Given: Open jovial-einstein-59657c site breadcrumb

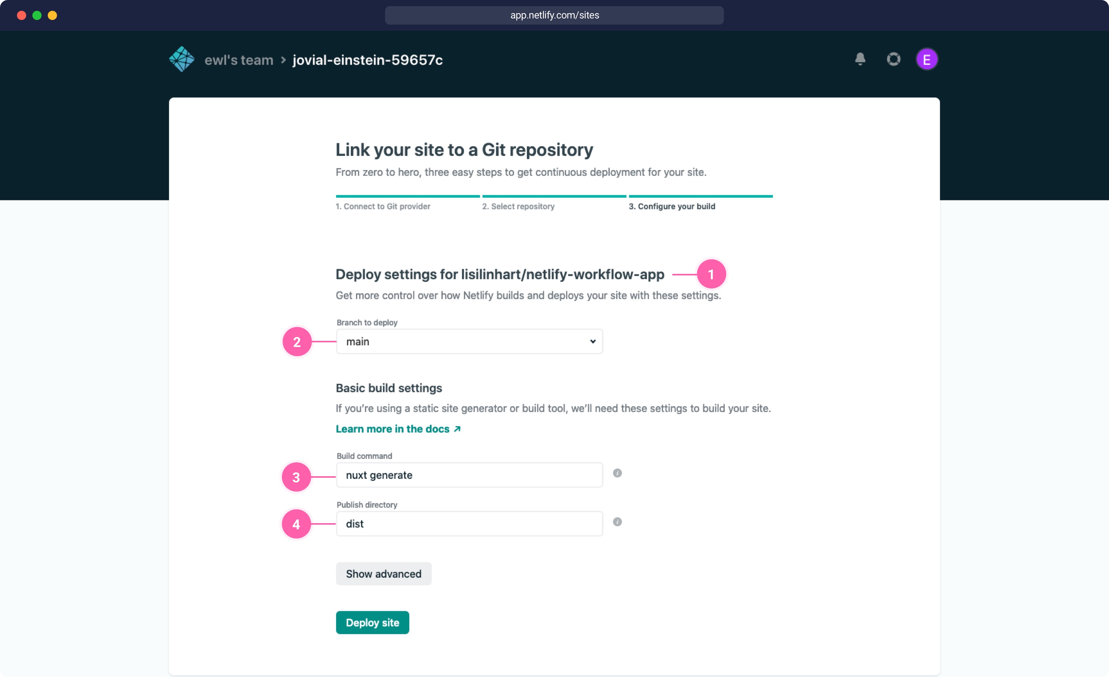Looking at the screenshot, I should [368, 60].
